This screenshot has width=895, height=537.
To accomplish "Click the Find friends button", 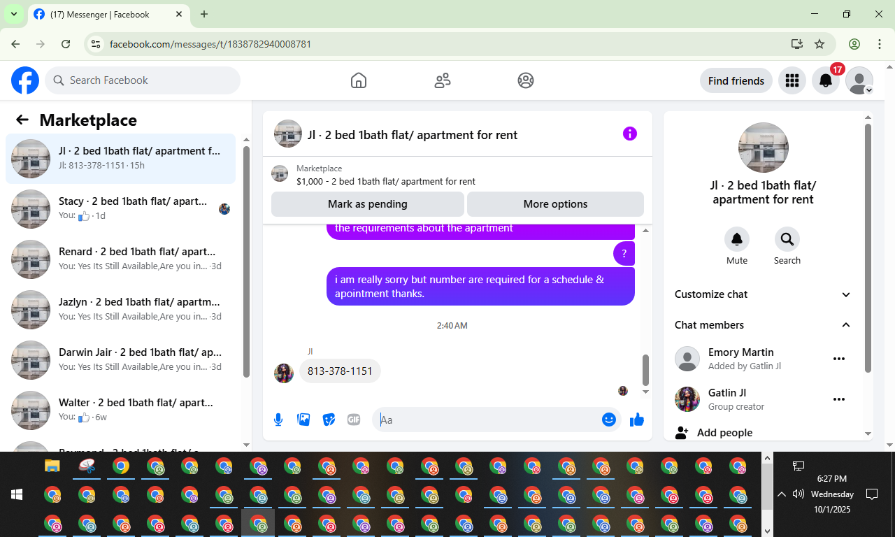I will click(736, 80).
